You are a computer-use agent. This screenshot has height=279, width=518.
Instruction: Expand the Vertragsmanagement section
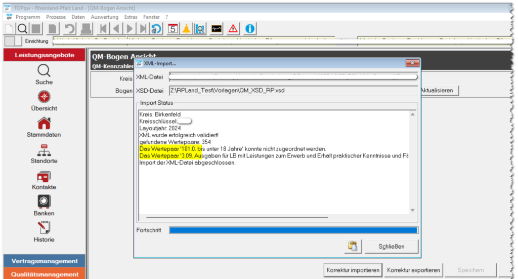[45, 261]
